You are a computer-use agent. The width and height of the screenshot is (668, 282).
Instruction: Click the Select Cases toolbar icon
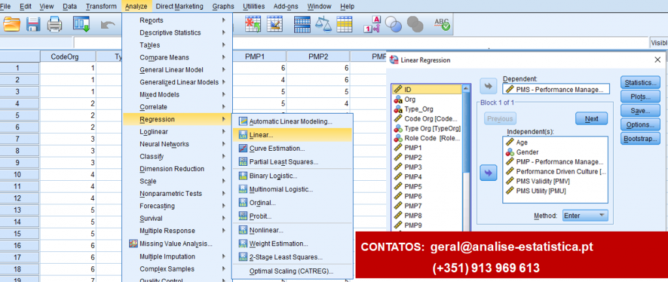click(x=344, y=24)
